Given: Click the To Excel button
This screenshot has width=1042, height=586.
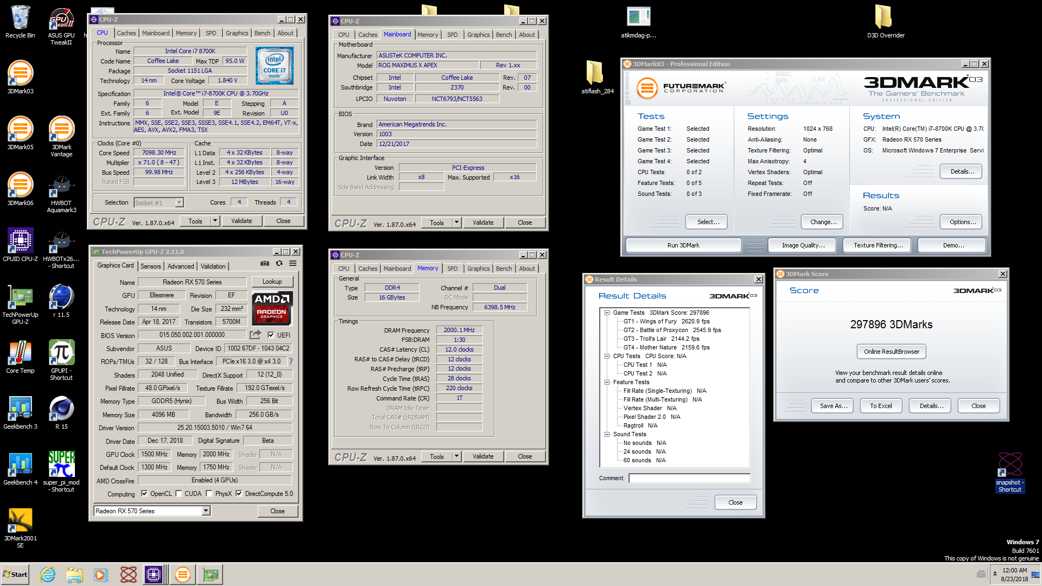Looking at the screenshot, I should (x=881, y=406).
